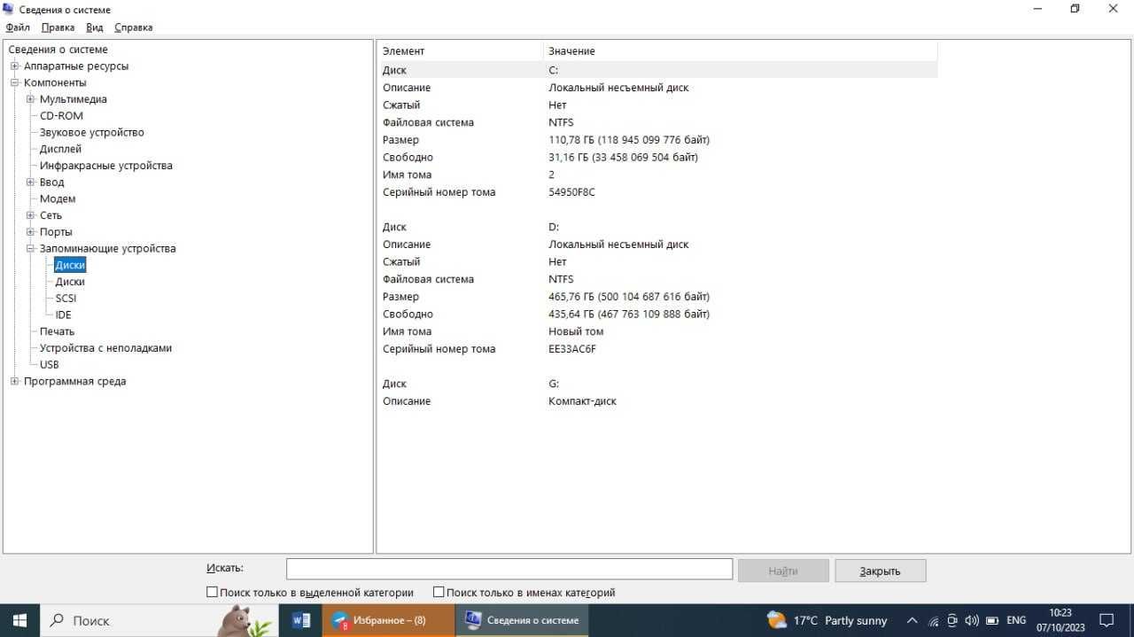Image resolution: width=1134 pixels, height=637 pixels.
Task: Expand the Мультимедиа node
Action: (31, 99)
